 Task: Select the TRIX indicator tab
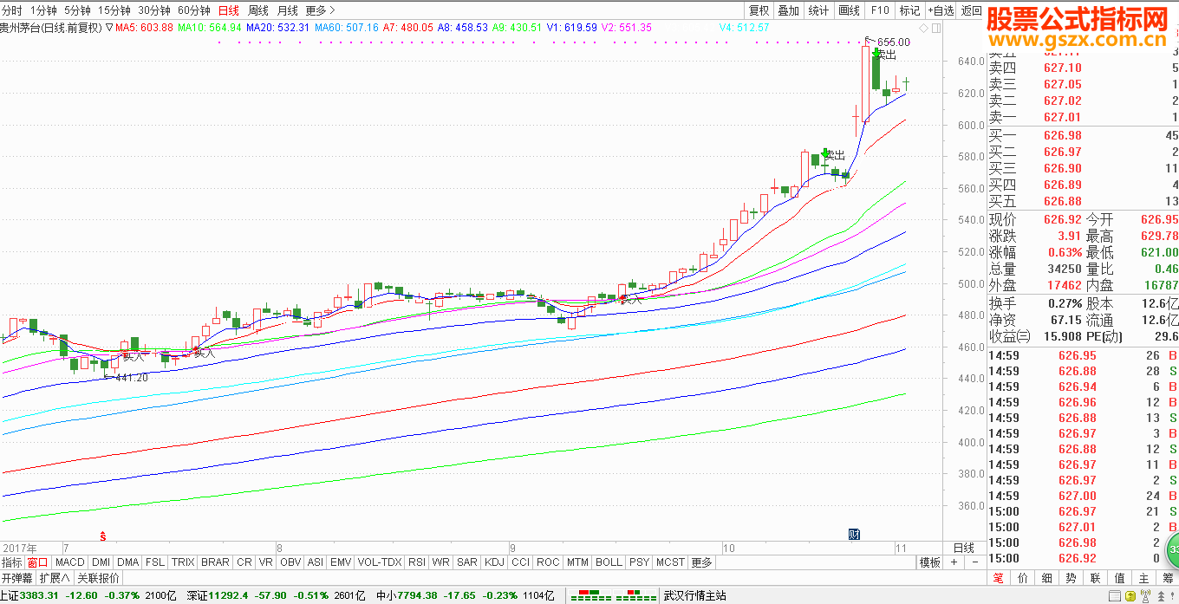[x=183, y=562]
